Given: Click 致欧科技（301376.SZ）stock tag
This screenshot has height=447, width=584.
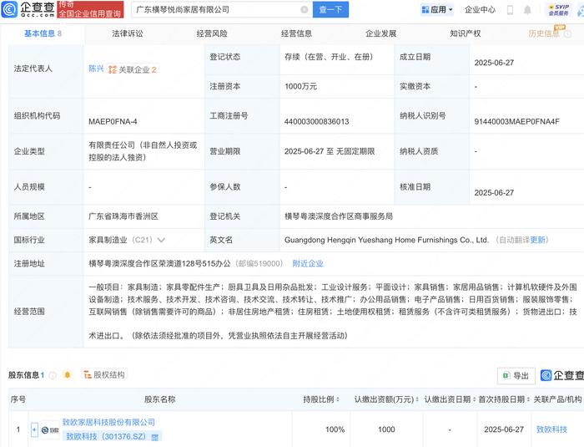Looking at the screenshot, I should [106, 436].
